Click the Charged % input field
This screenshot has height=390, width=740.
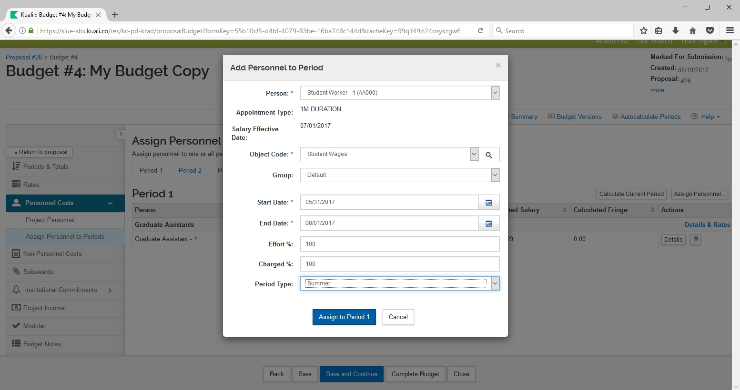(399, 264)
